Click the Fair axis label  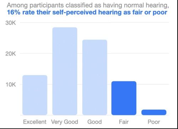pyautogui.click(x=124, y=122)
